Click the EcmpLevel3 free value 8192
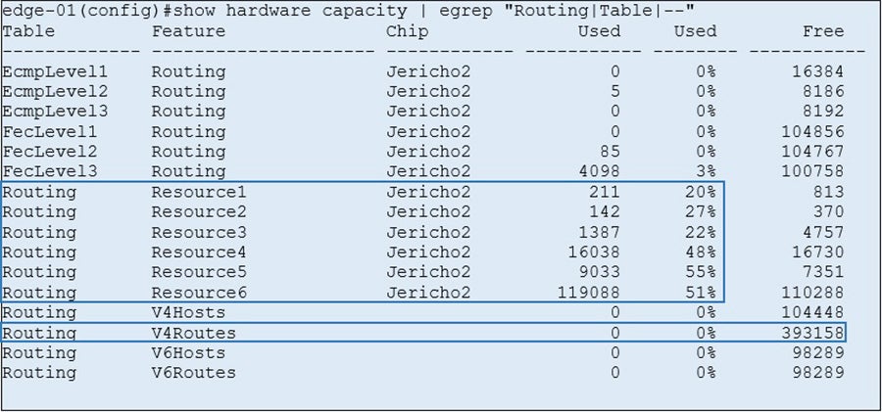 pos(817,112)
